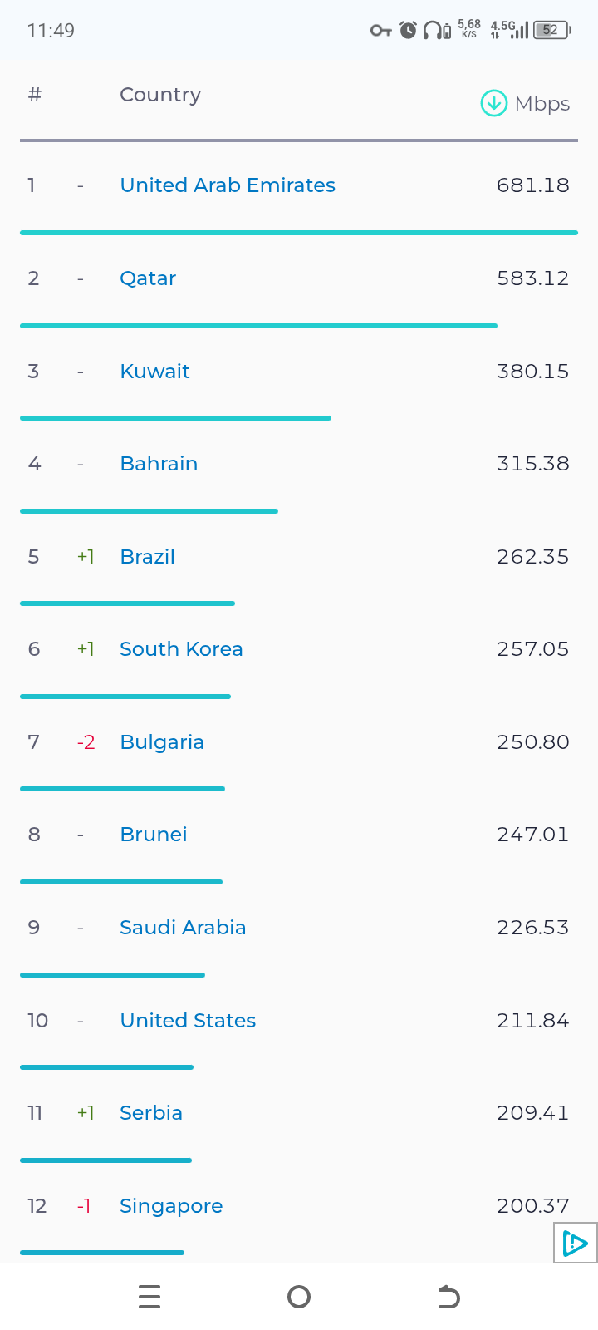Image resolution: width=598 pixels, height=1330 pixels.
Task: Select the Kuwait country link
Action: point(154,372)
